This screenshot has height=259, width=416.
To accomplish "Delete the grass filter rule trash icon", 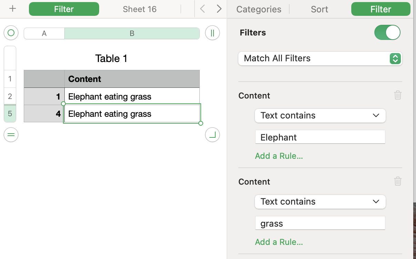I will pyautogui.click(x=398, y=182).
